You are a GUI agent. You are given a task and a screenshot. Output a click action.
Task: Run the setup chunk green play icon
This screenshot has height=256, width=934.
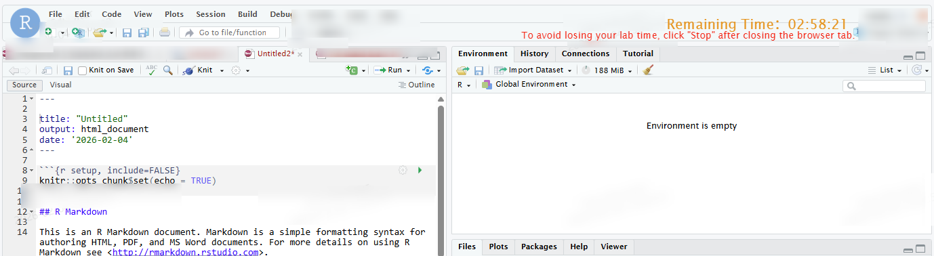point(420,171)
